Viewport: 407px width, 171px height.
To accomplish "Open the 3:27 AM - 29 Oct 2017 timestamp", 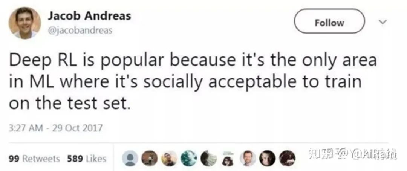I will pyautogui.click(x=55, y=128).
